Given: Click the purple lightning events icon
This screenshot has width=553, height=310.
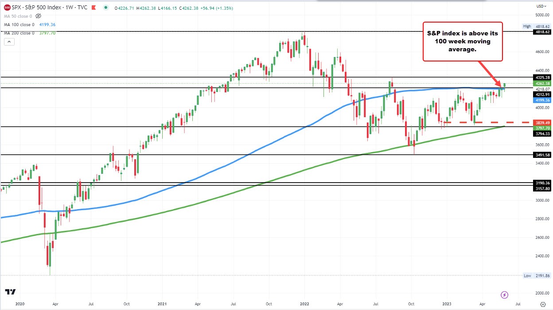Looking at the screenshot, I should pyautogui.click(x=504, y=295).
